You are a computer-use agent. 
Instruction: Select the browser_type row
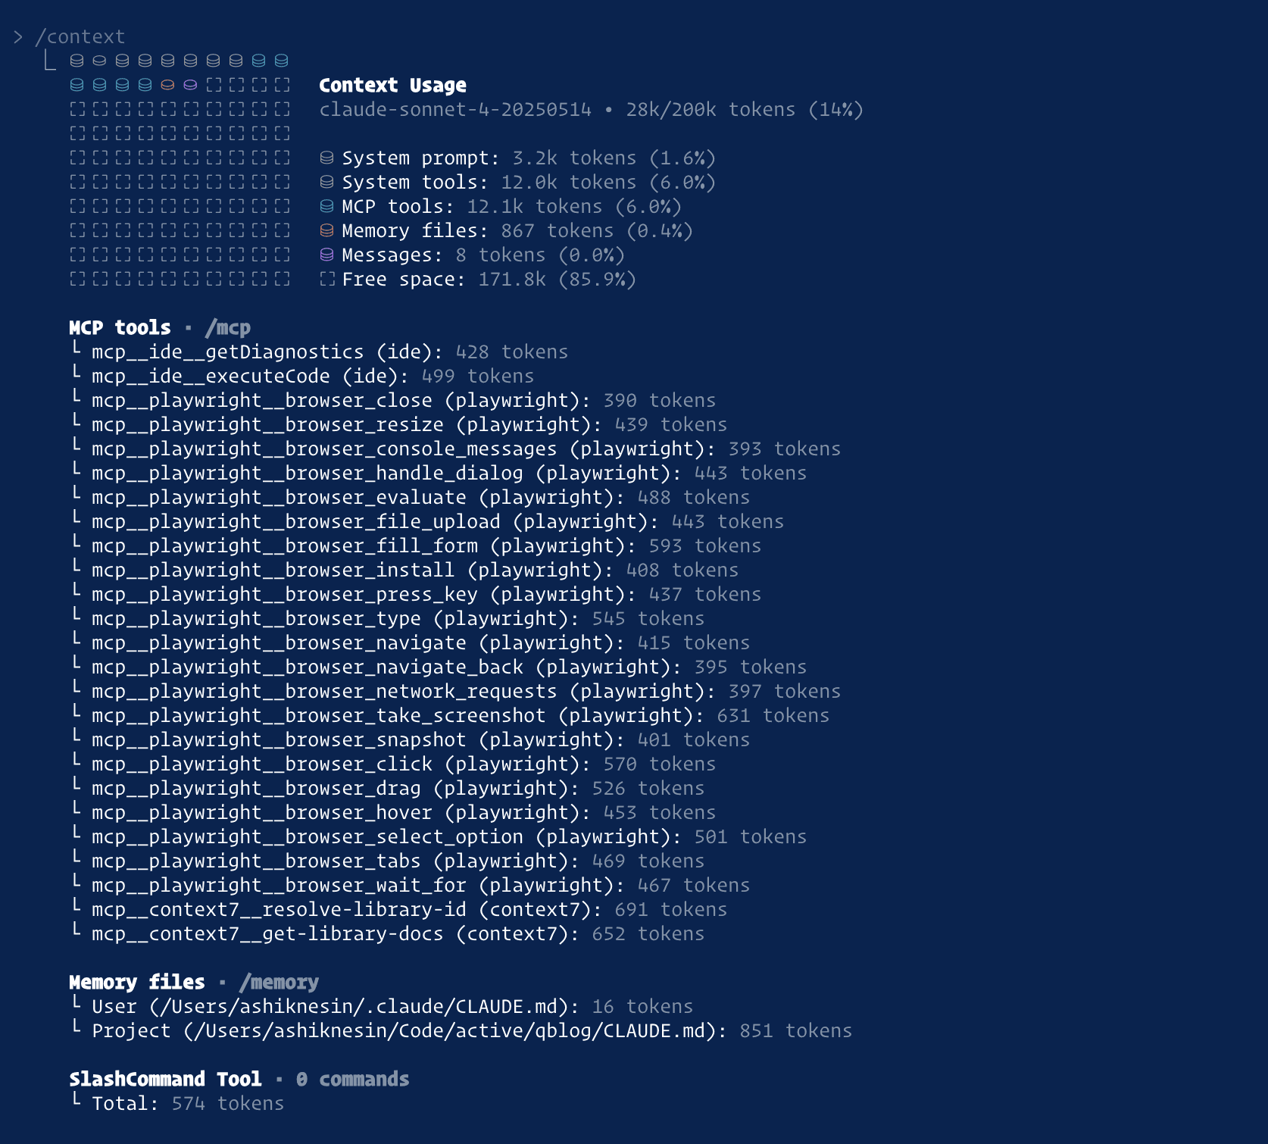(x=388, y=619)
